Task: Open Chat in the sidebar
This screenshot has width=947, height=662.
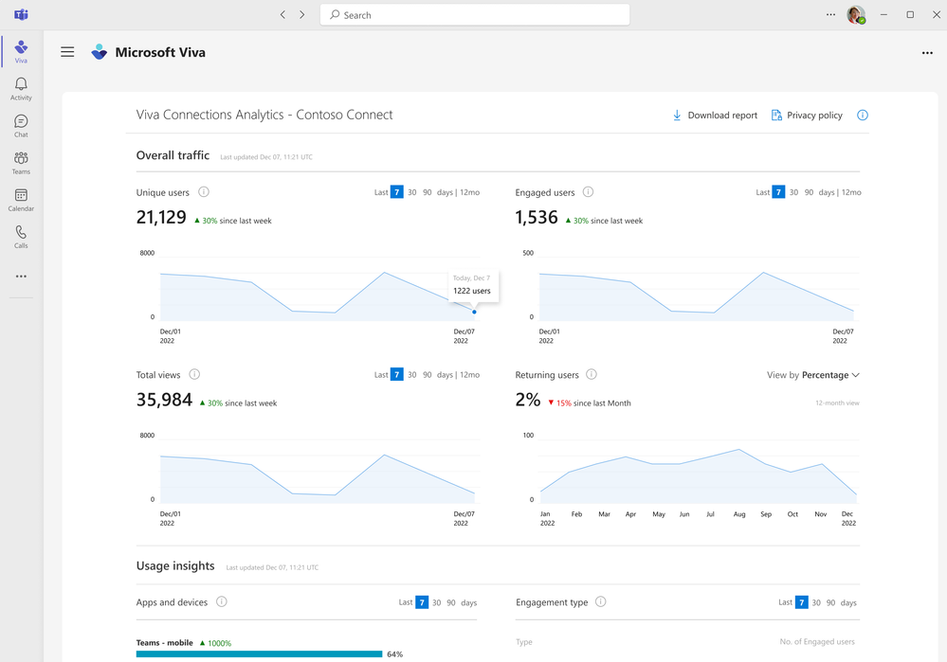Action: [21, 126]
